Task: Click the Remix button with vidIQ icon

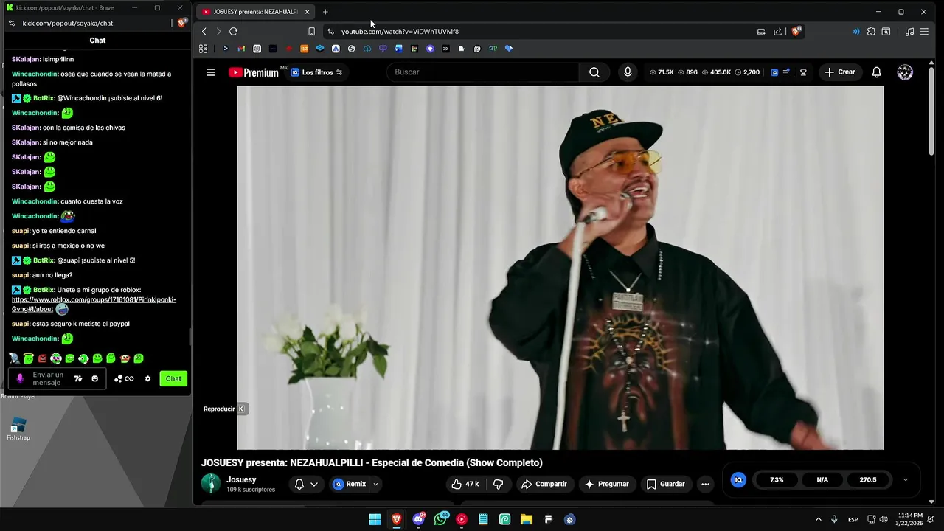Action: pos(350,484)
